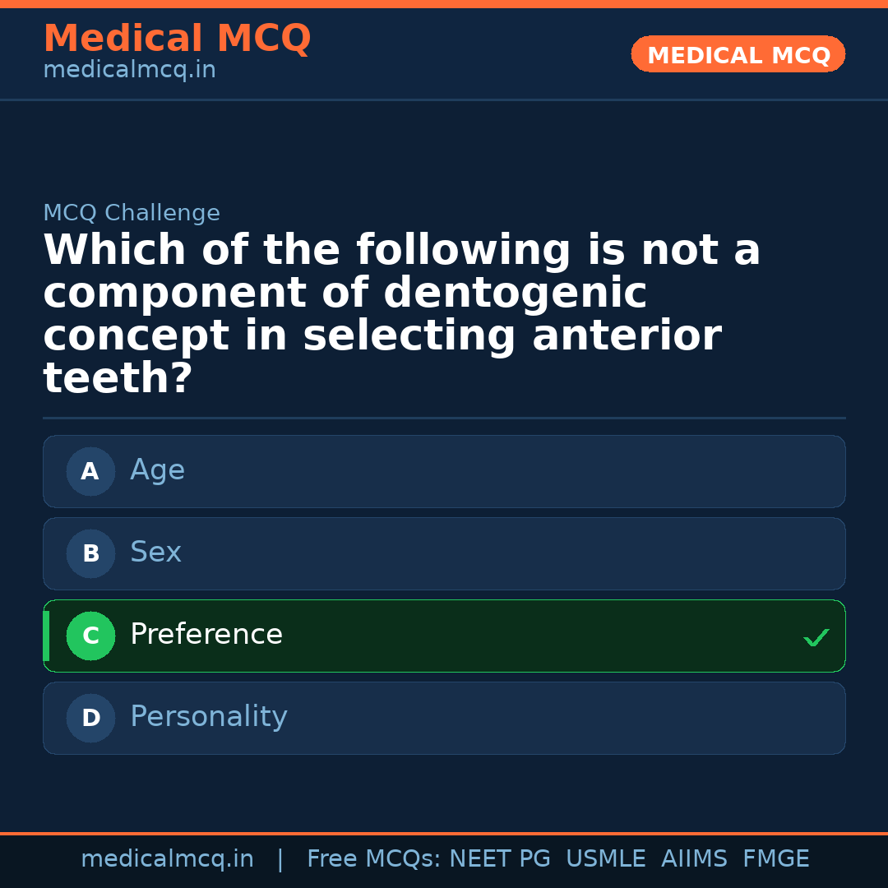Click the green C circle badge

click(90, 636)
